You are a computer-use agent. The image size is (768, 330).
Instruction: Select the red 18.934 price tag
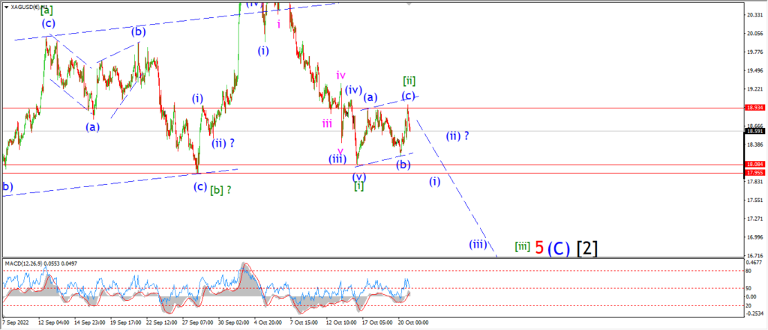tap(752, 108)
